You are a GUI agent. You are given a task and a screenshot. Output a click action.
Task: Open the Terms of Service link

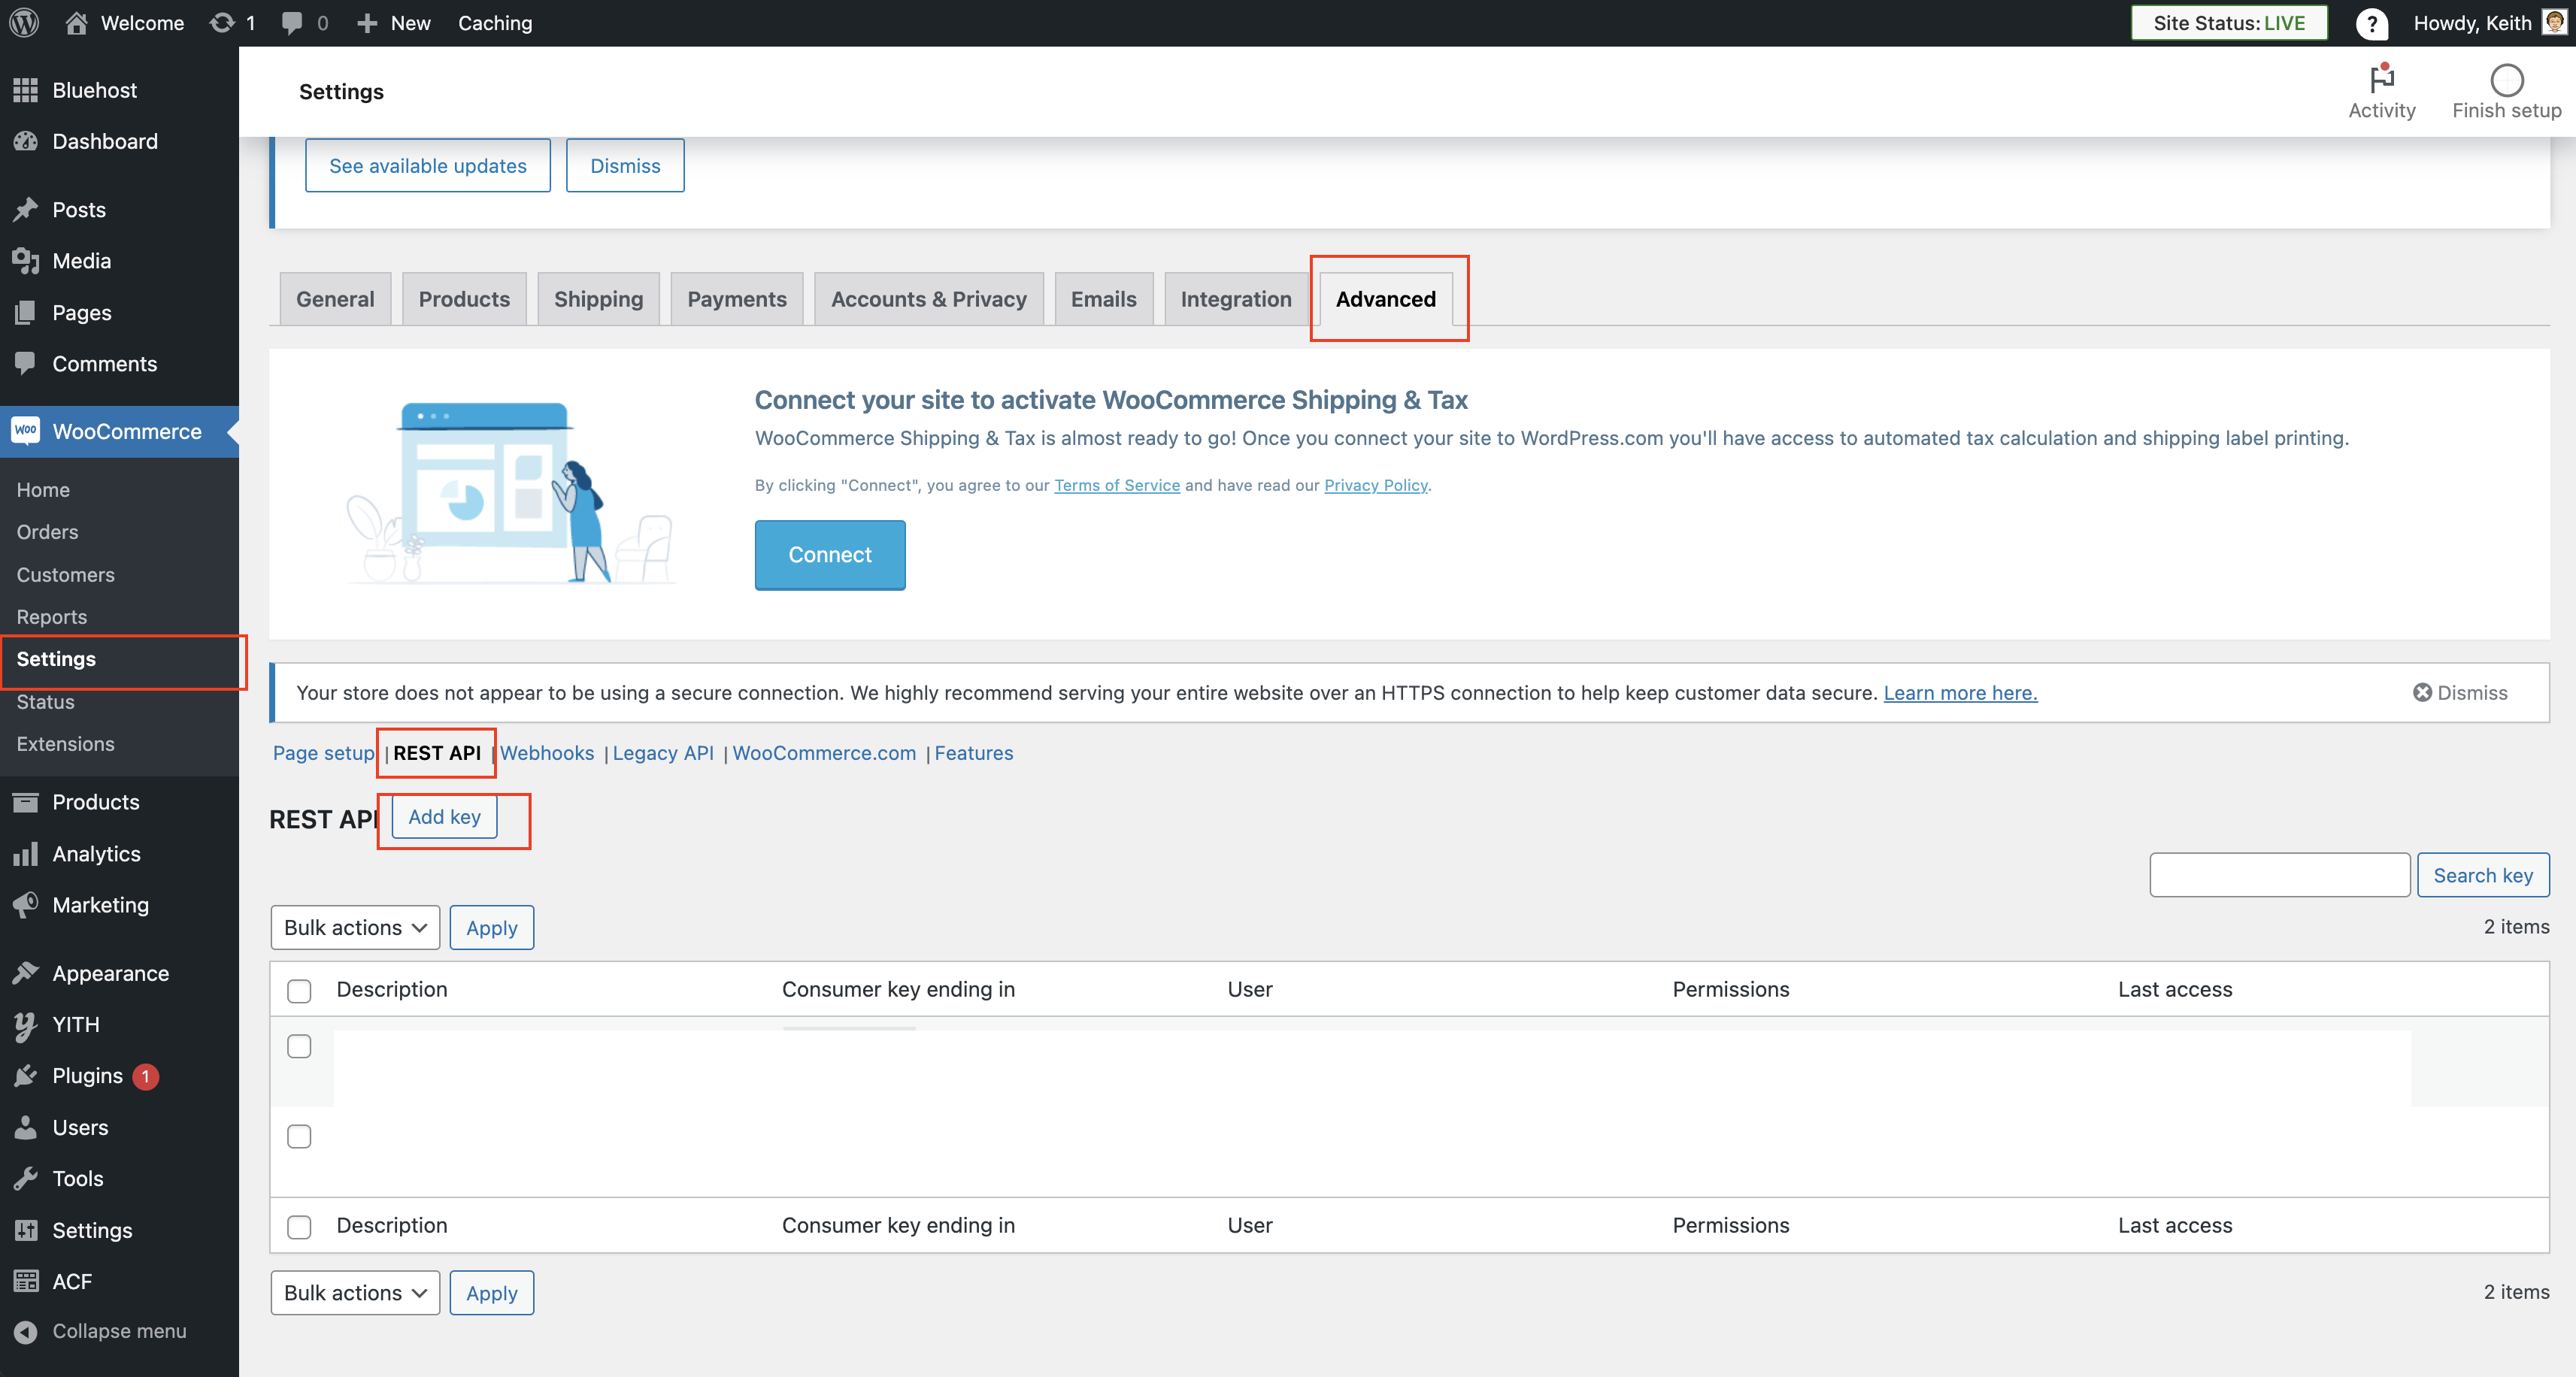[1117, 485]
